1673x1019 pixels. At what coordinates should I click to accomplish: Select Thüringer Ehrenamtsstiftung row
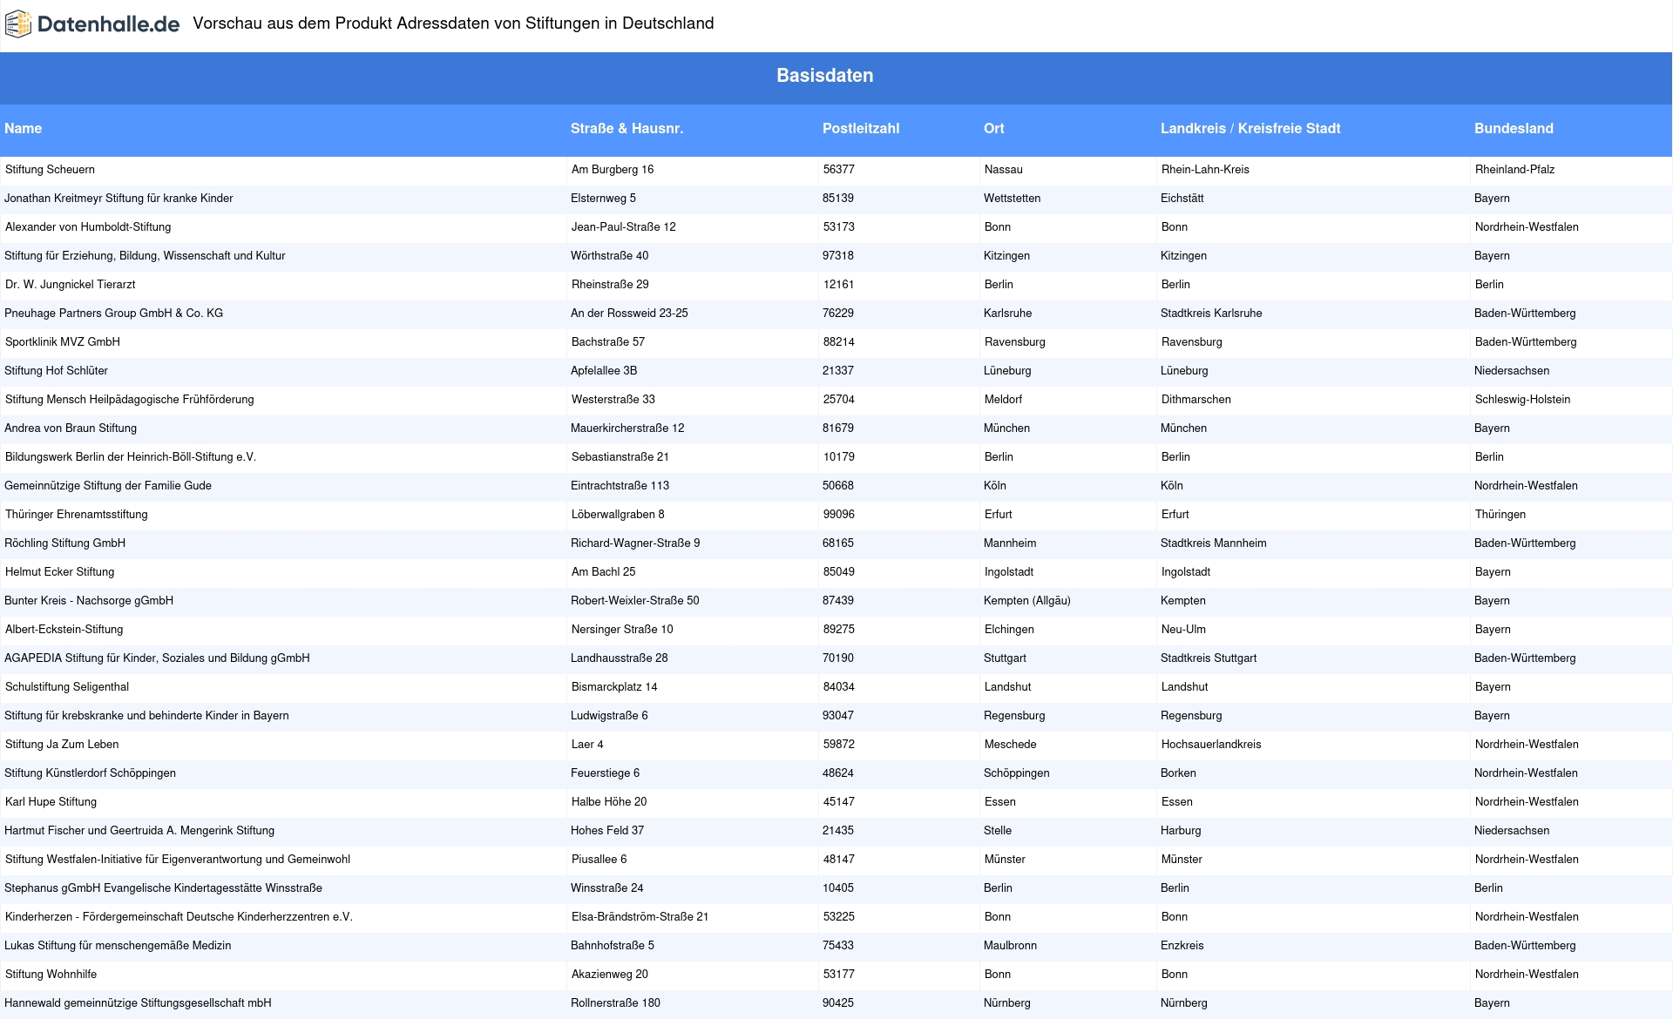tap(77, 515)
